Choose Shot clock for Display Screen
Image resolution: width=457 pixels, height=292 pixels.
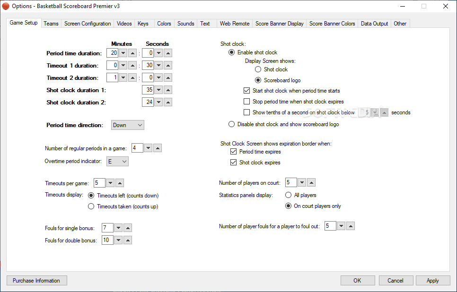(x=258, y=69)
